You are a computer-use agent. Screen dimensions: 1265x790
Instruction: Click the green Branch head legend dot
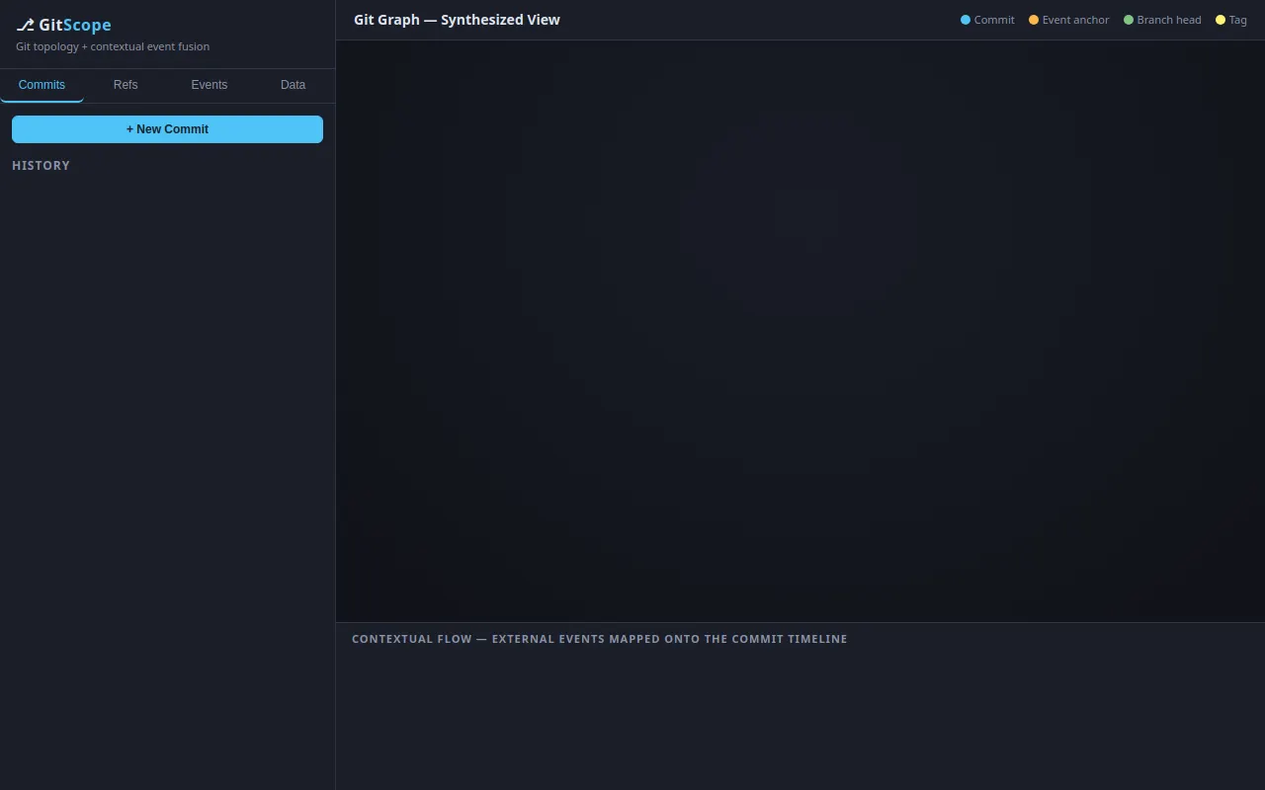pos(1129,20)
